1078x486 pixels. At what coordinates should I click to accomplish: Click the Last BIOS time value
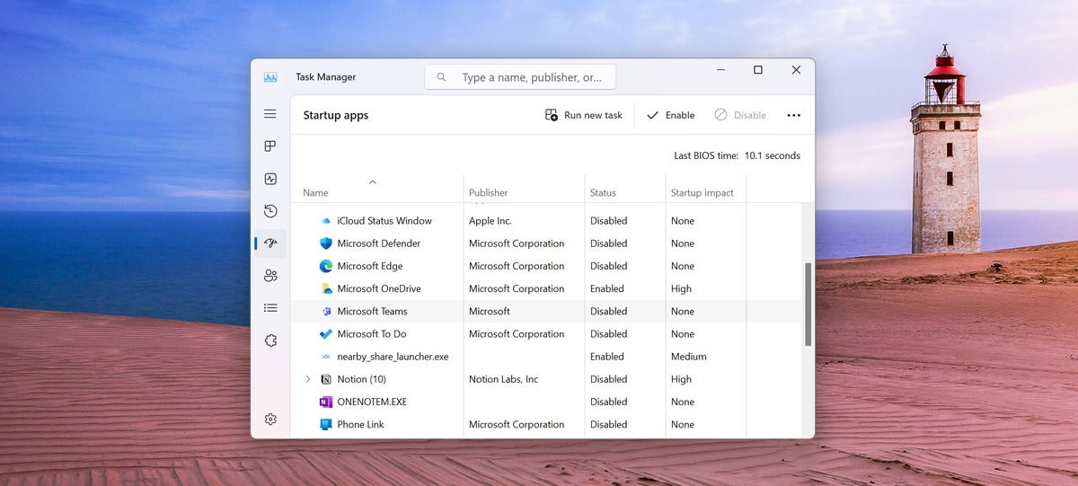[772, 155]
